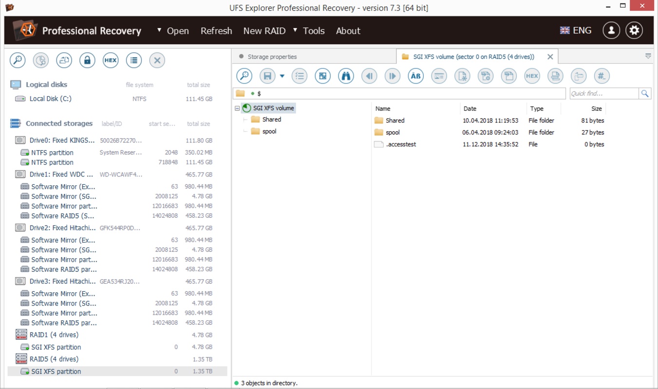Screen dimensions: 658x389
Task: Click the user account icon in header
Action: pos(611,30)
